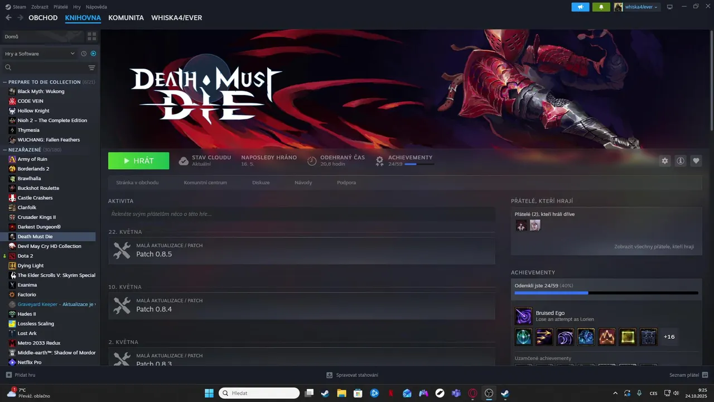Open File Explorer from the taskbar
This screenshot has width=714, height=402.
[341, 393]
